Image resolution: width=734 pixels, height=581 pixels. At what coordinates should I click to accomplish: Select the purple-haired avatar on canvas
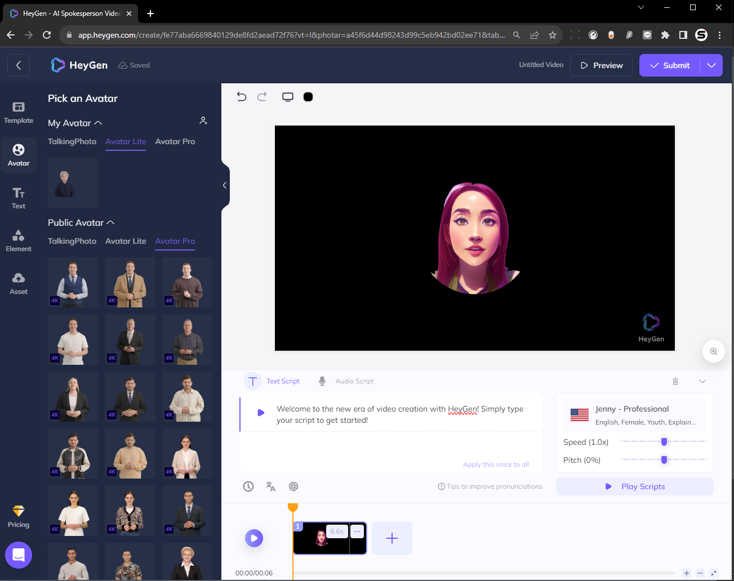point(475,238)
